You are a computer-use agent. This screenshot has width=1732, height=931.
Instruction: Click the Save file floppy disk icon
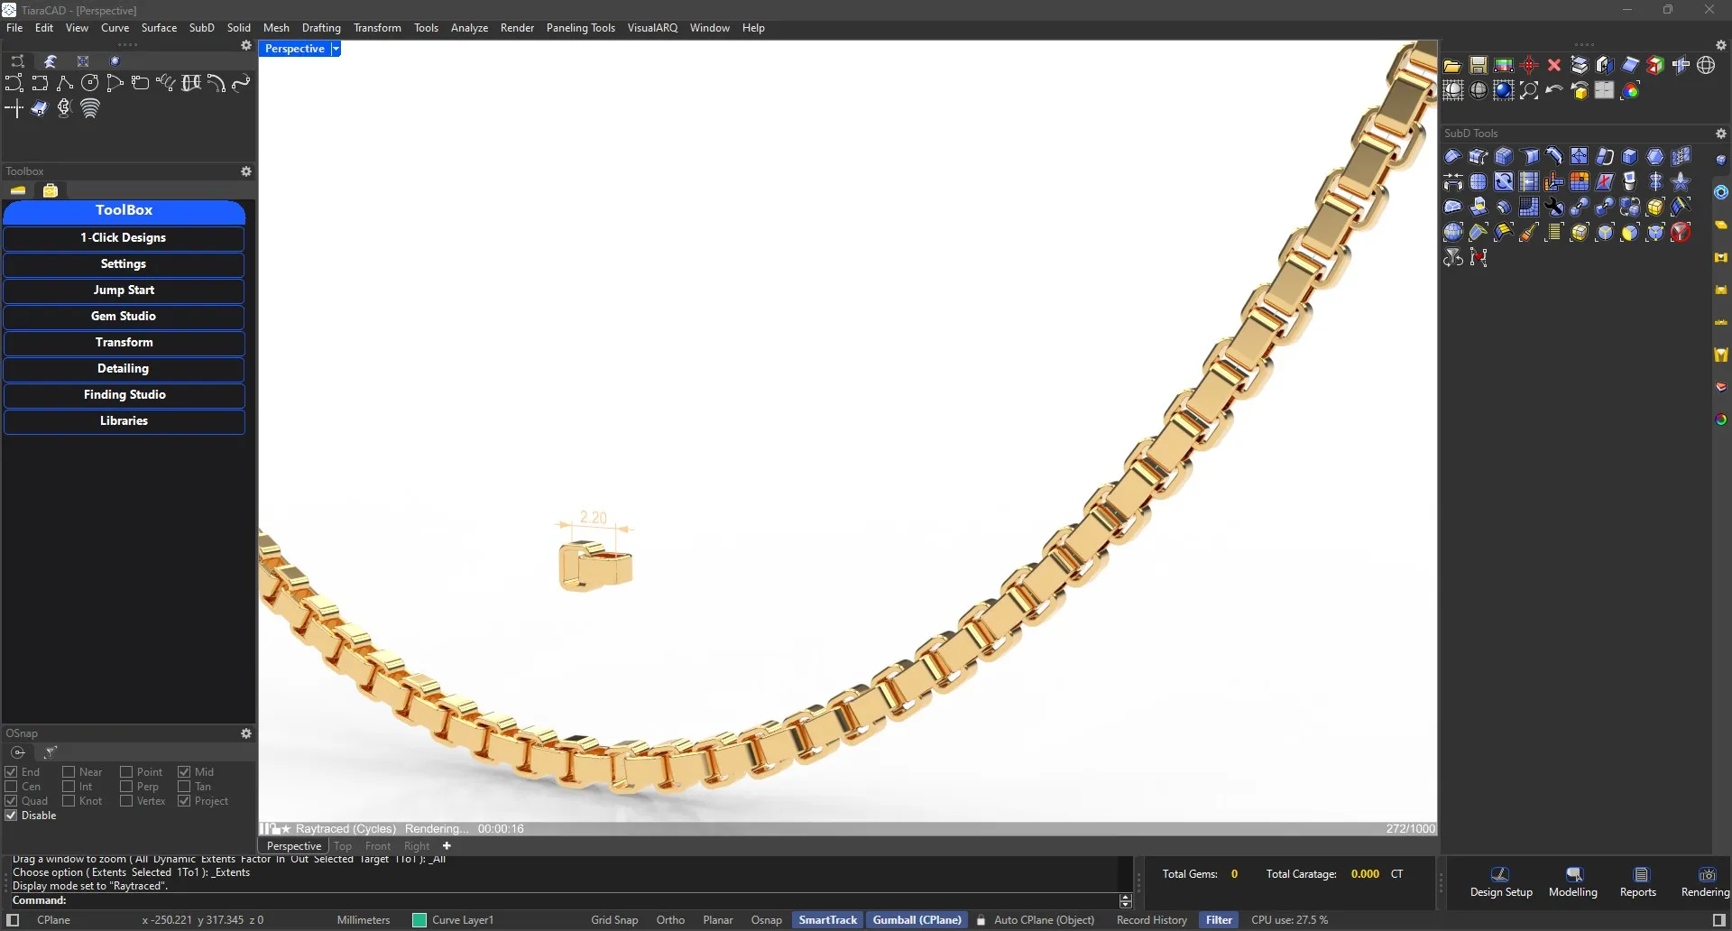point(1478,65)
